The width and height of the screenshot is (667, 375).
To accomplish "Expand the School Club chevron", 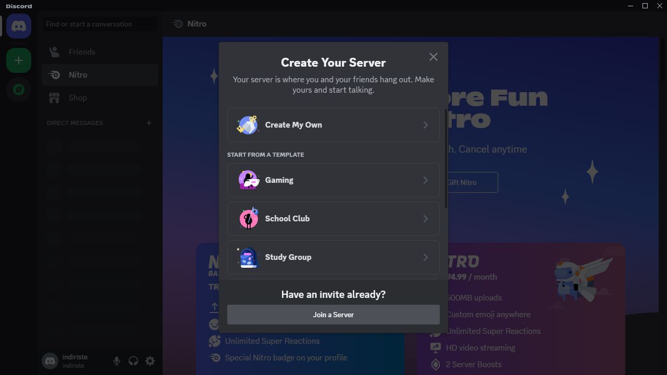I will [x=425, y=219].
